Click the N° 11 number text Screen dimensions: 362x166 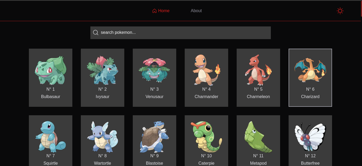pos(258,156)
